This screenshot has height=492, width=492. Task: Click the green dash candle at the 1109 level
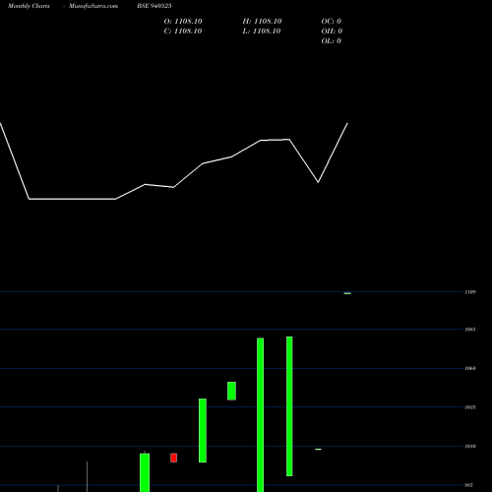point(347,293)
